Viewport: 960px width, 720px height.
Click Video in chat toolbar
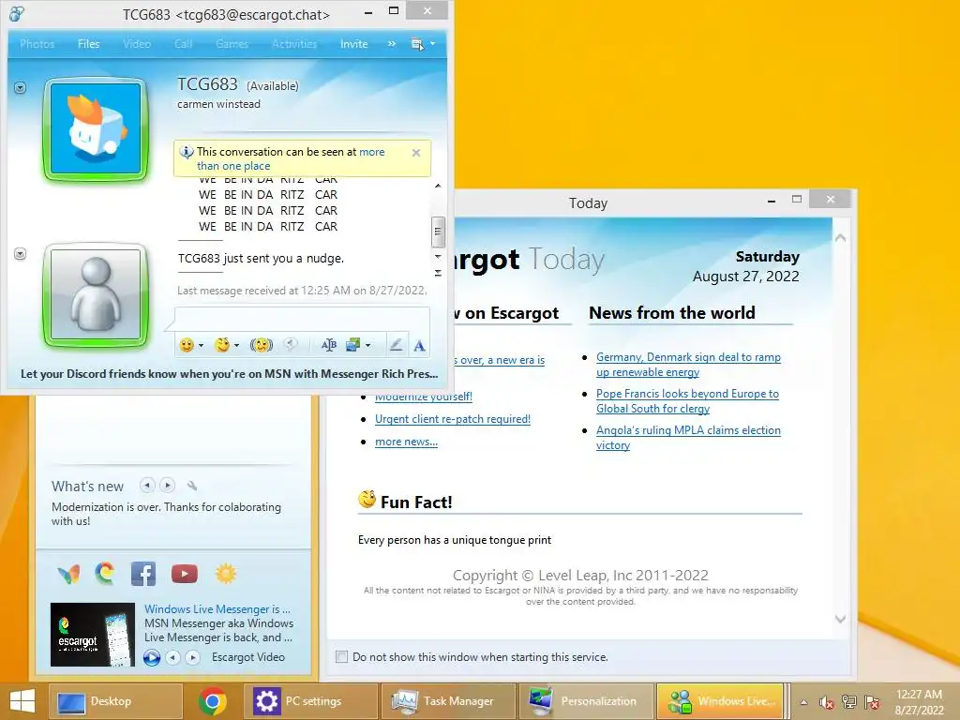(137, 44)
